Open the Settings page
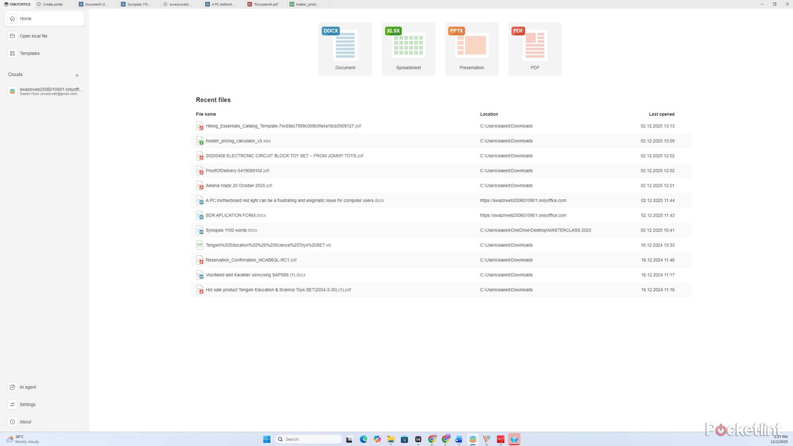This screenshot has width=793, height=446. pyautogui.click(x=44, y=404)
